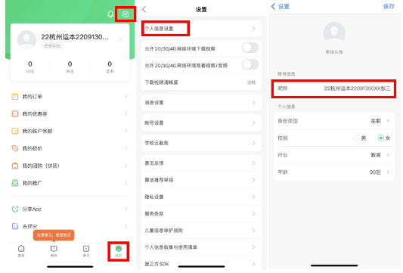Open 个人信息设置 personal info settings
This screenshot has height=273, width=403.
(201, 29)
